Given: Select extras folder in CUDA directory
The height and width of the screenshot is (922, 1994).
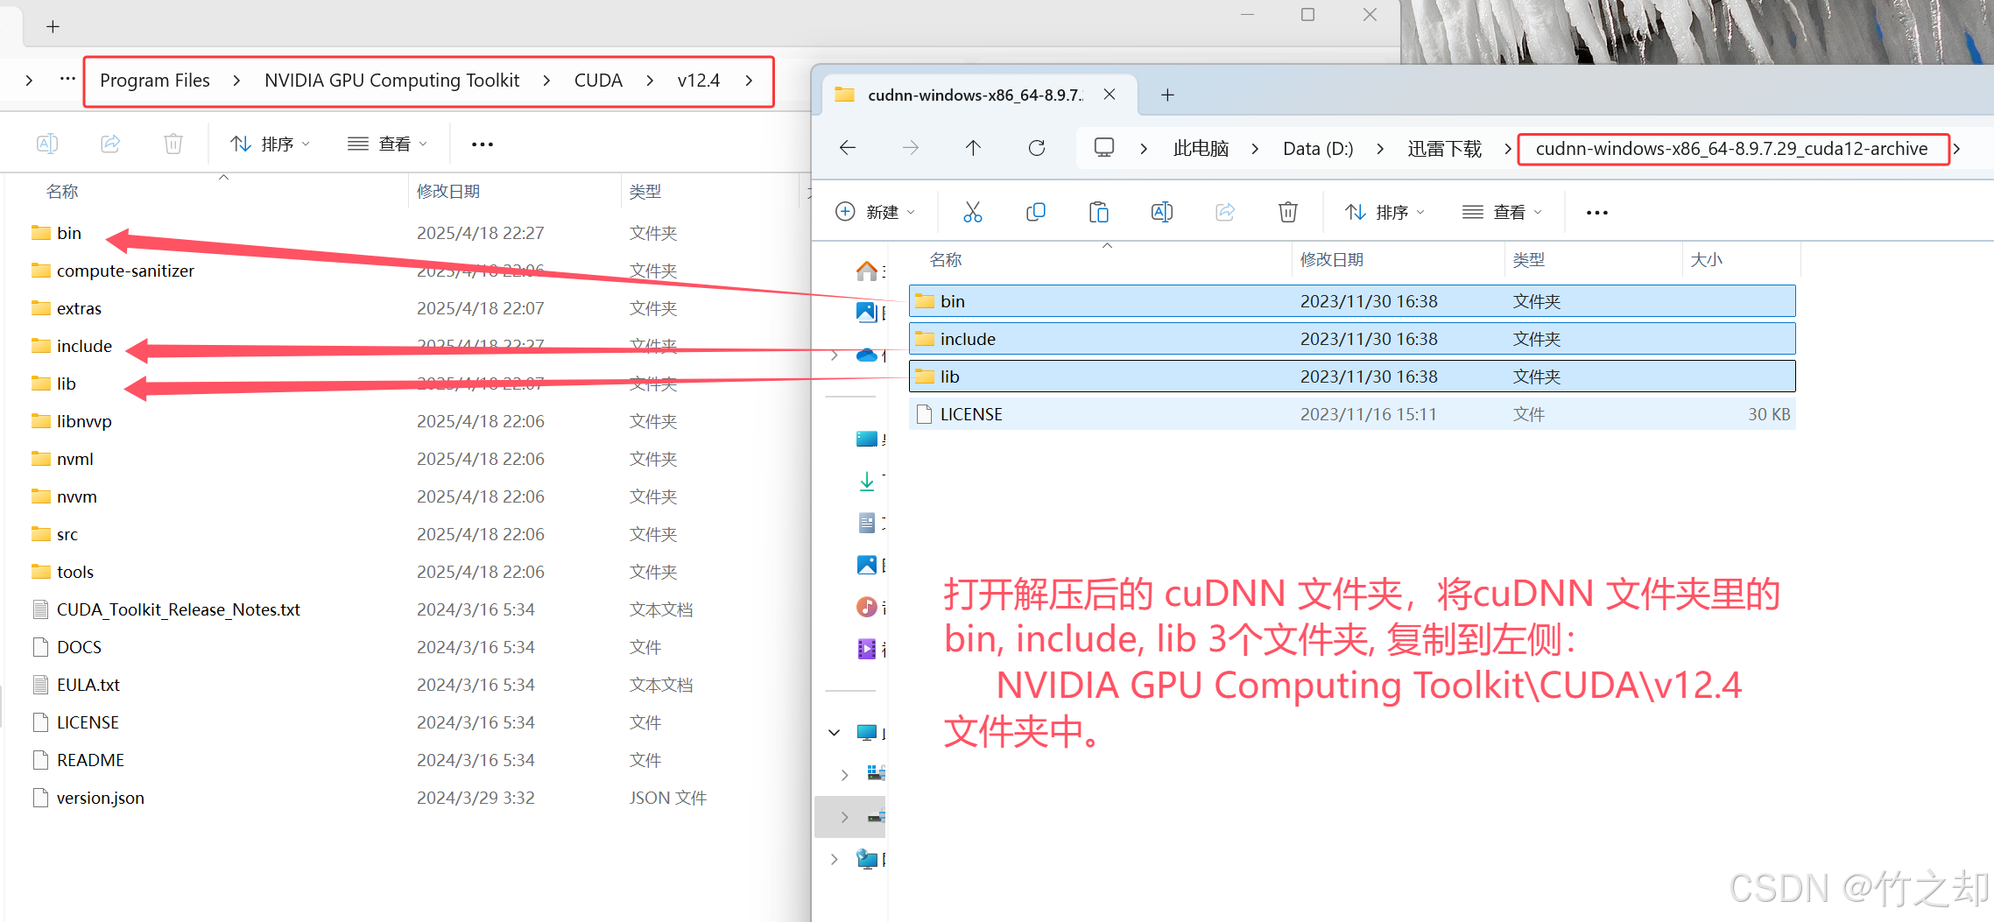Looking at the screenshot, I should 79,308.
